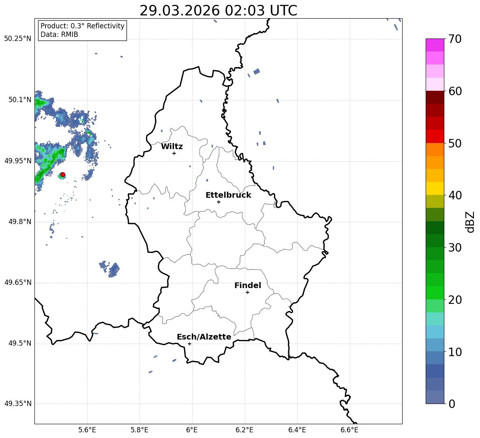Click the dBZ colorbar axis label
Image resolution: width=480 pixels, height=438 pixels.
pyautogui.click(x=470, y=222)
